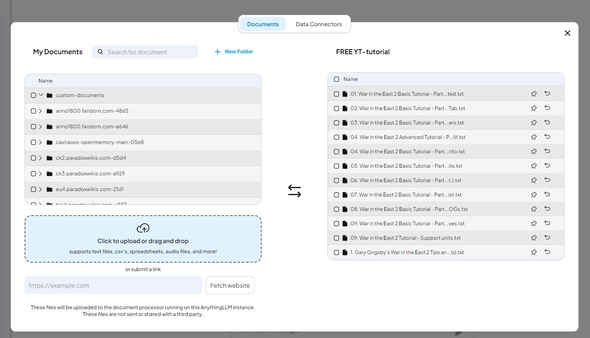This screenshot has height=338, width=590.
Task: Remove the 07 Basic Tutorial file from workspace
Action: [547, 194]
